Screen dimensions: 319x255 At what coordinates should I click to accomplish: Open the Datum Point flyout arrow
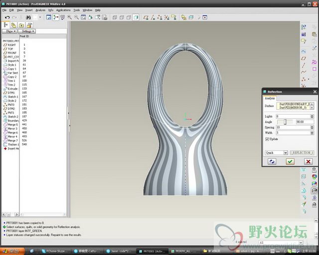tap(309, 79)
